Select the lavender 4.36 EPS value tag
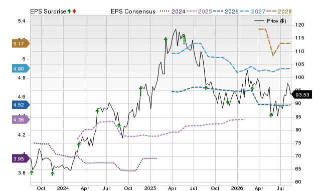 pos(21,119)
